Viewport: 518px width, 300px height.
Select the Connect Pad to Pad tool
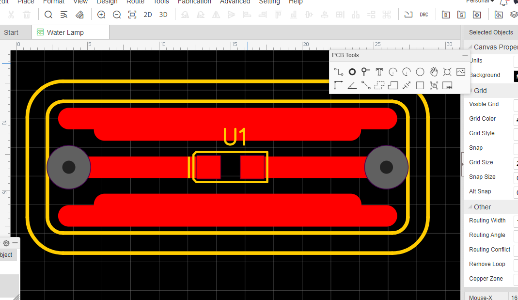[365, 86]
